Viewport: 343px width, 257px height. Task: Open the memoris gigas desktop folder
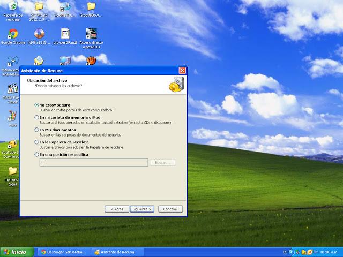coord(12,171)
